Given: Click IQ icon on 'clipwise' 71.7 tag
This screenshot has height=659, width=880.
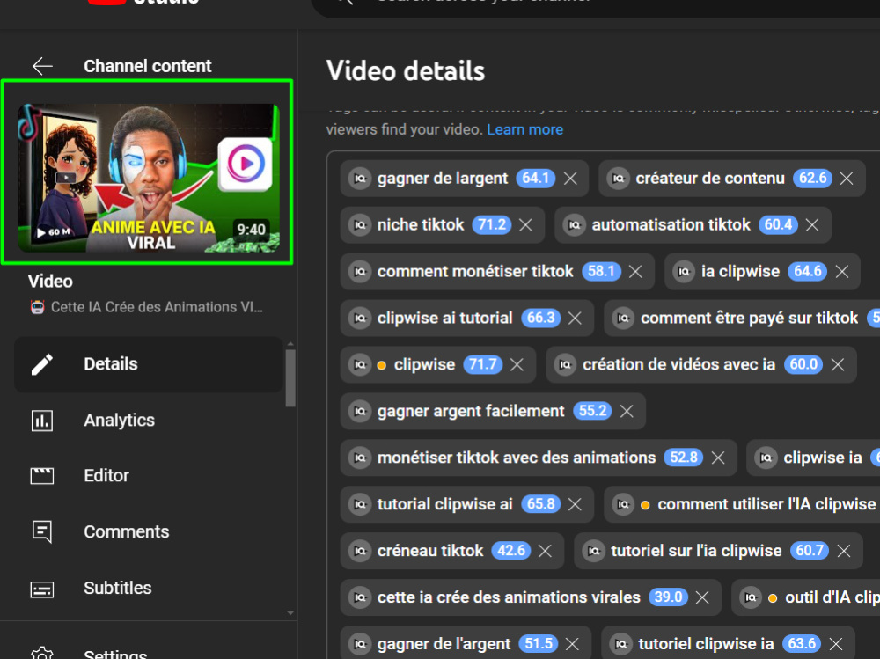Looking at the screenshot, I should coord(360,365).
